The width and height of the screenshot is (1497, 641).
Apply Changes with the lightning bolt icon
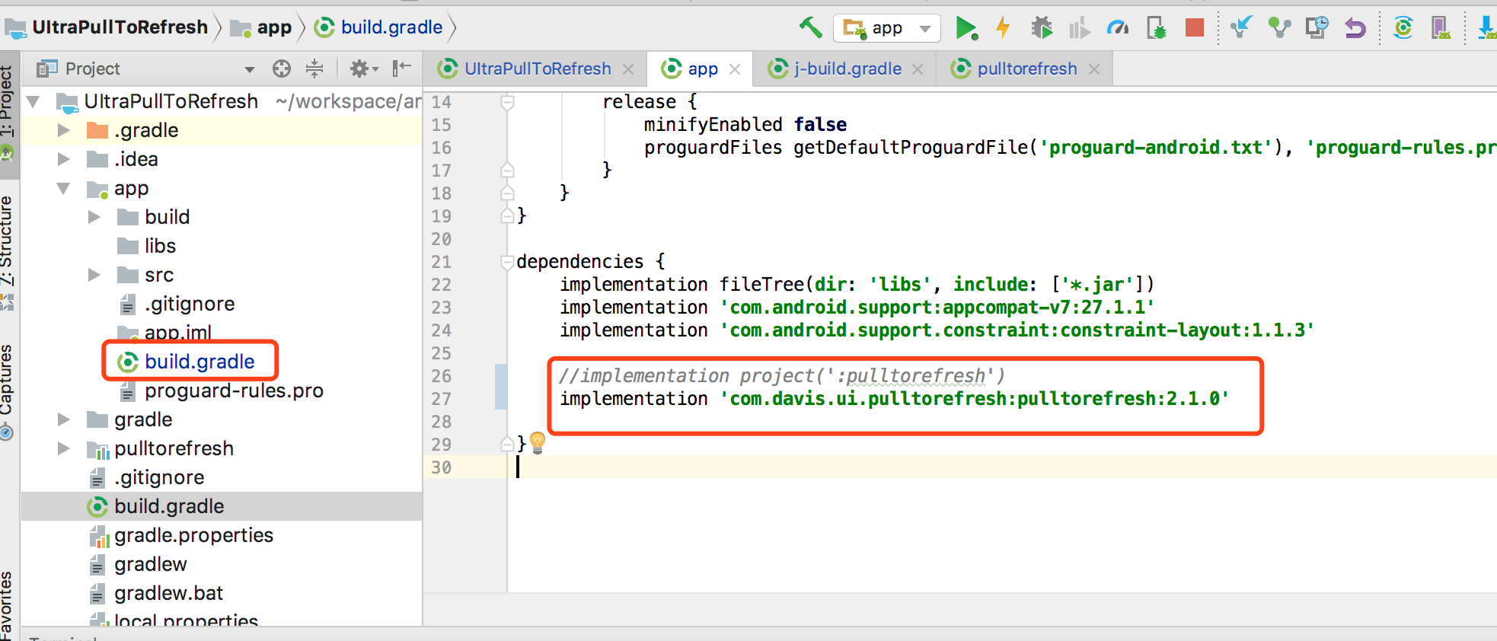1003,28
